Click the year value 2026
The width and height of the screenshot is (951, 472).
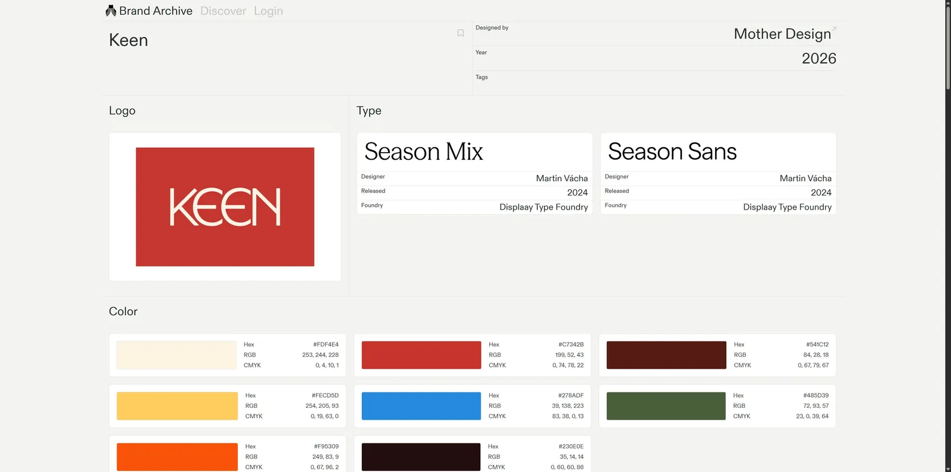point(819,58)
